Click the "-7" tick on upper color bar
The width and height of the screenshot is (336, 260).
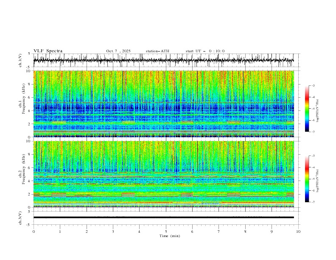point(313,132)
